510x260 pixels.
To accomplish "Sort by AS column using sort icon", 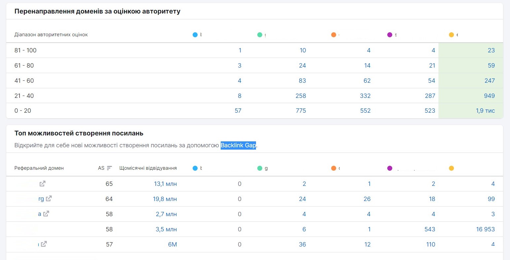I will 110,168.
